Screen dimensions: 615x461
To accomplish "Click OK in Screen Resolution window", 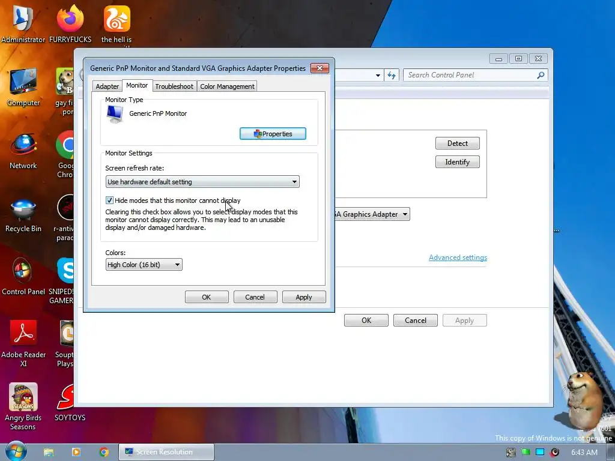I will (366, 321).
